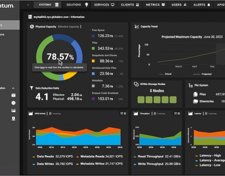Toggle the Metadata Reads legend series
The image size is (225, 176).
point(100,157)
